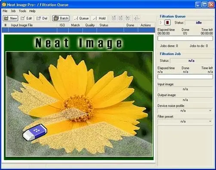Screen dimensions: 216x170
Task: Click the Done column header in job list
Action: coord(131,25)
